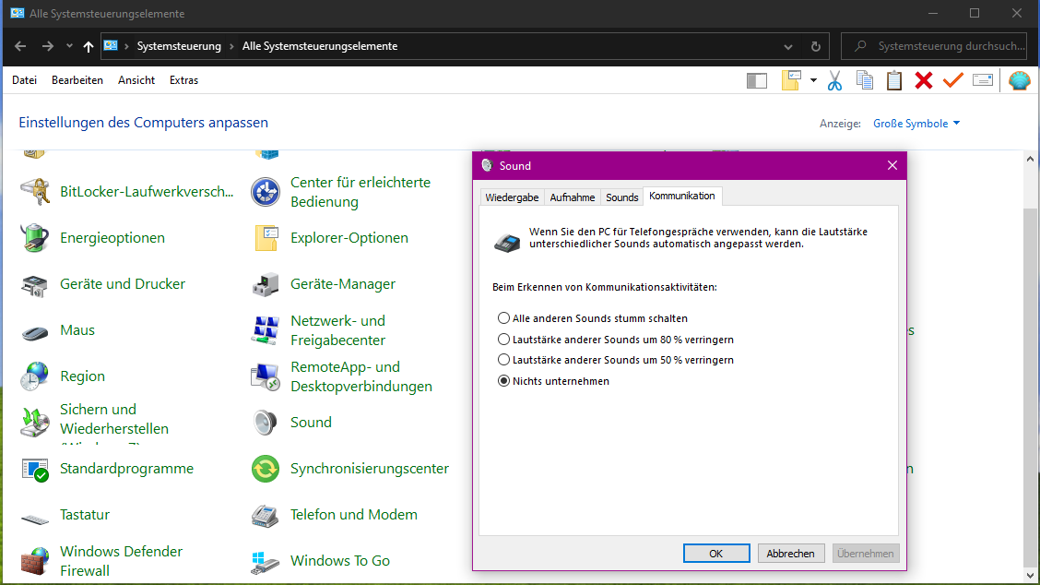Click the copy documents icon in toolbar
Image resolution: width=1040 pixels, height=585 pixels.
tap(864, 80)
